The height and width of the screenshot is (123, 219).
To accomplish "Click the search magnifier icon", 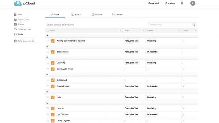I will [194, 25].
